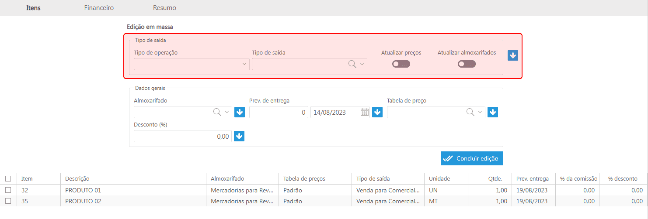Click apply arrow beside Tabela de preço field
Image resolution: width=648 pixels, height=219 pixels.
click(493, 112)
